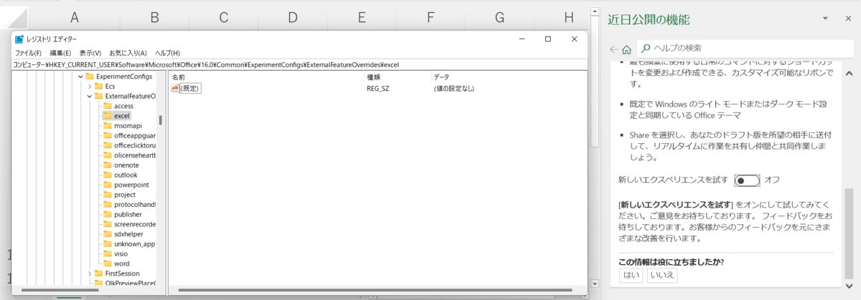The image size is (861, 300).
Task: Click the outlook folder icon
Action: pos(108,175)
